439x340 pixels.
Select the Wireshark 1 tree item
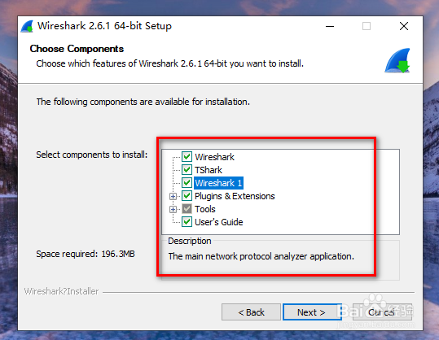pyautogui.click(x=218, y=183)
